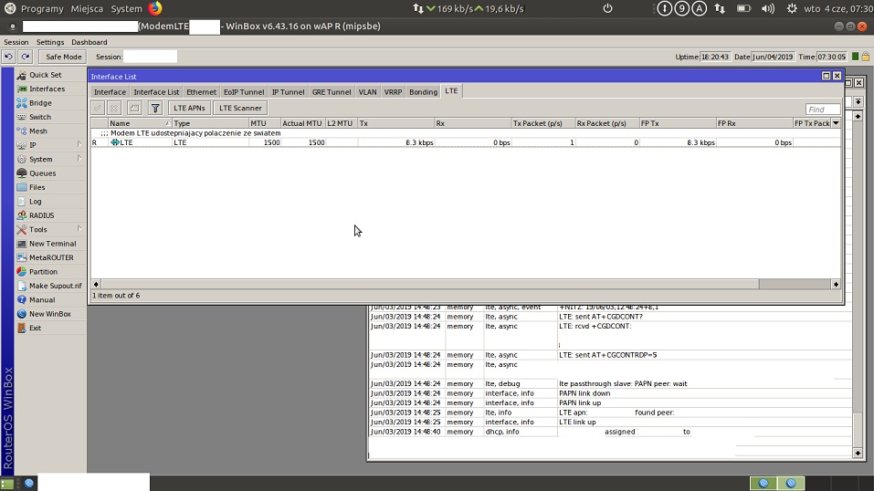Click the LTE APNs button
Image resolution: width=874 pixels, height=491 pixels.
(x=190, y=108)
